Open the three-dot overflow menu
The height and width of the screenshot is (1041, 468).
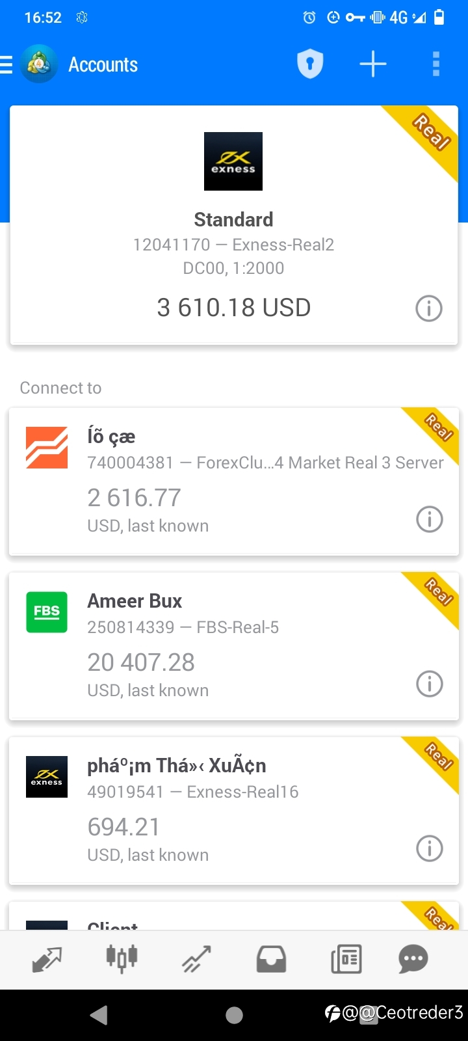pos(436,64)
